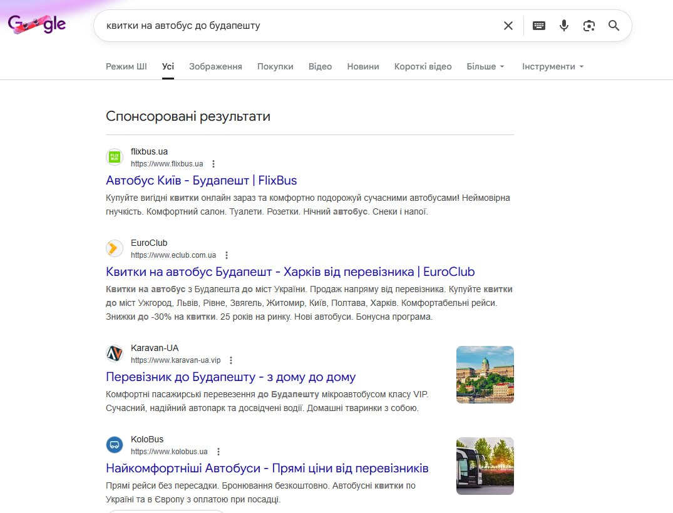673x513 pixels.
Task: Click the magnifying glass search button
Action: [614, 26]
